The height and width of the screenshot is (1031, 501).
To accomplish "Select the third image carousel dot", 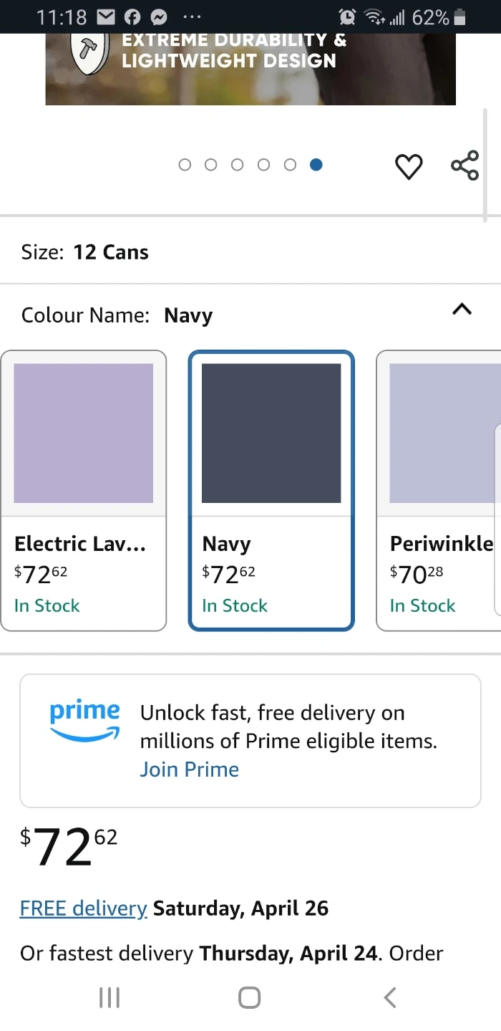I will 237,165.
